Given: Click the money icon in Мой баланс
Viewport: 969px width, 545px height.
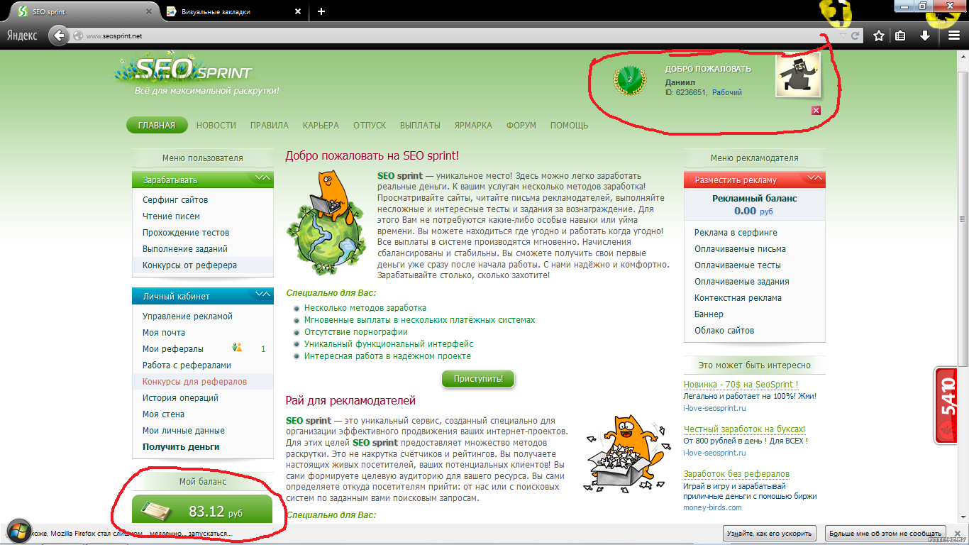Looking at the screenshot, I should 157,510.
